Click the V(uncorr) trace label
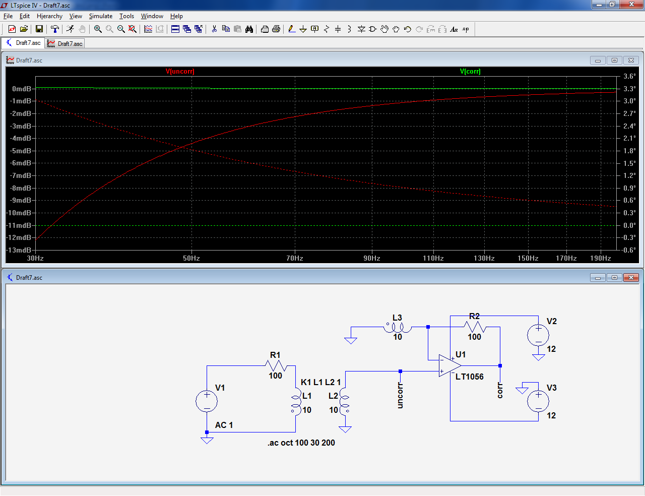Screen dimensions: 645x496 (180, 72)
